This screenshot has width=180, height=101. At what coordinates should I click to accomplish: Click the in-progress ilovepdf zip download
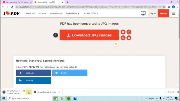13,92
